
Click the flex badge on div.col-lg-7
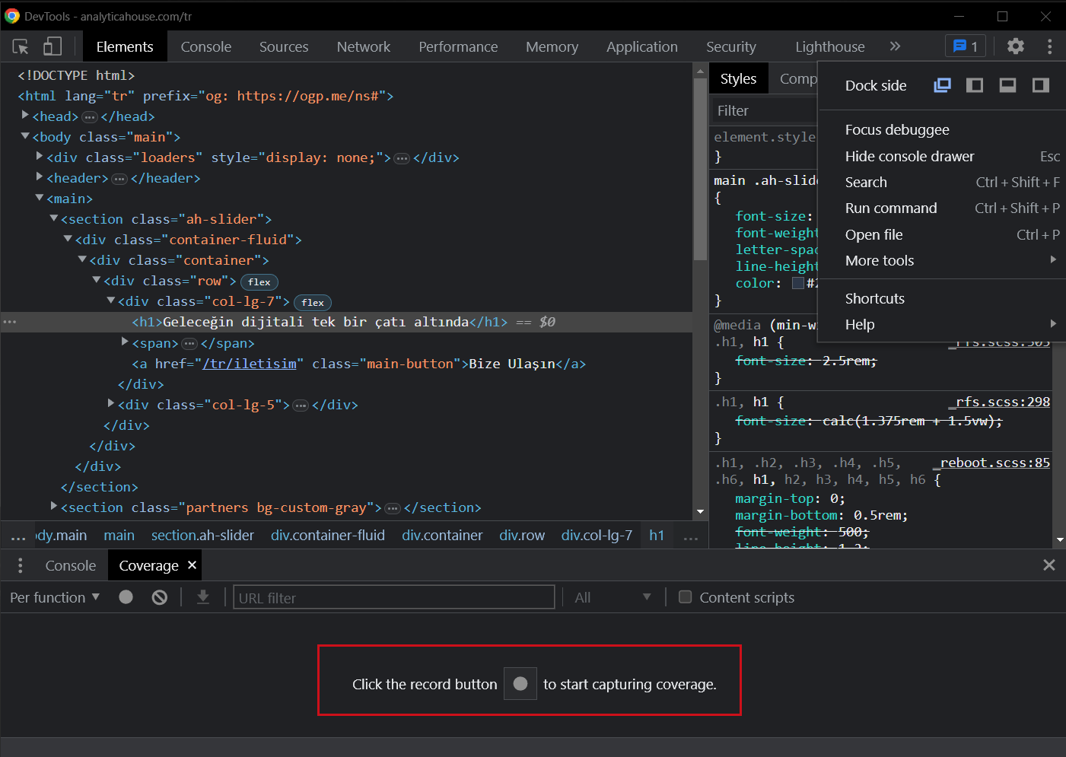[x=312, y=302]
